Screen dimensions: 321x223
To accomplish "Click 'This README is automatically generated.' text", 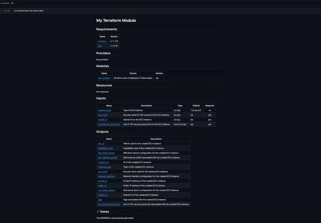I will coord(115,218).
